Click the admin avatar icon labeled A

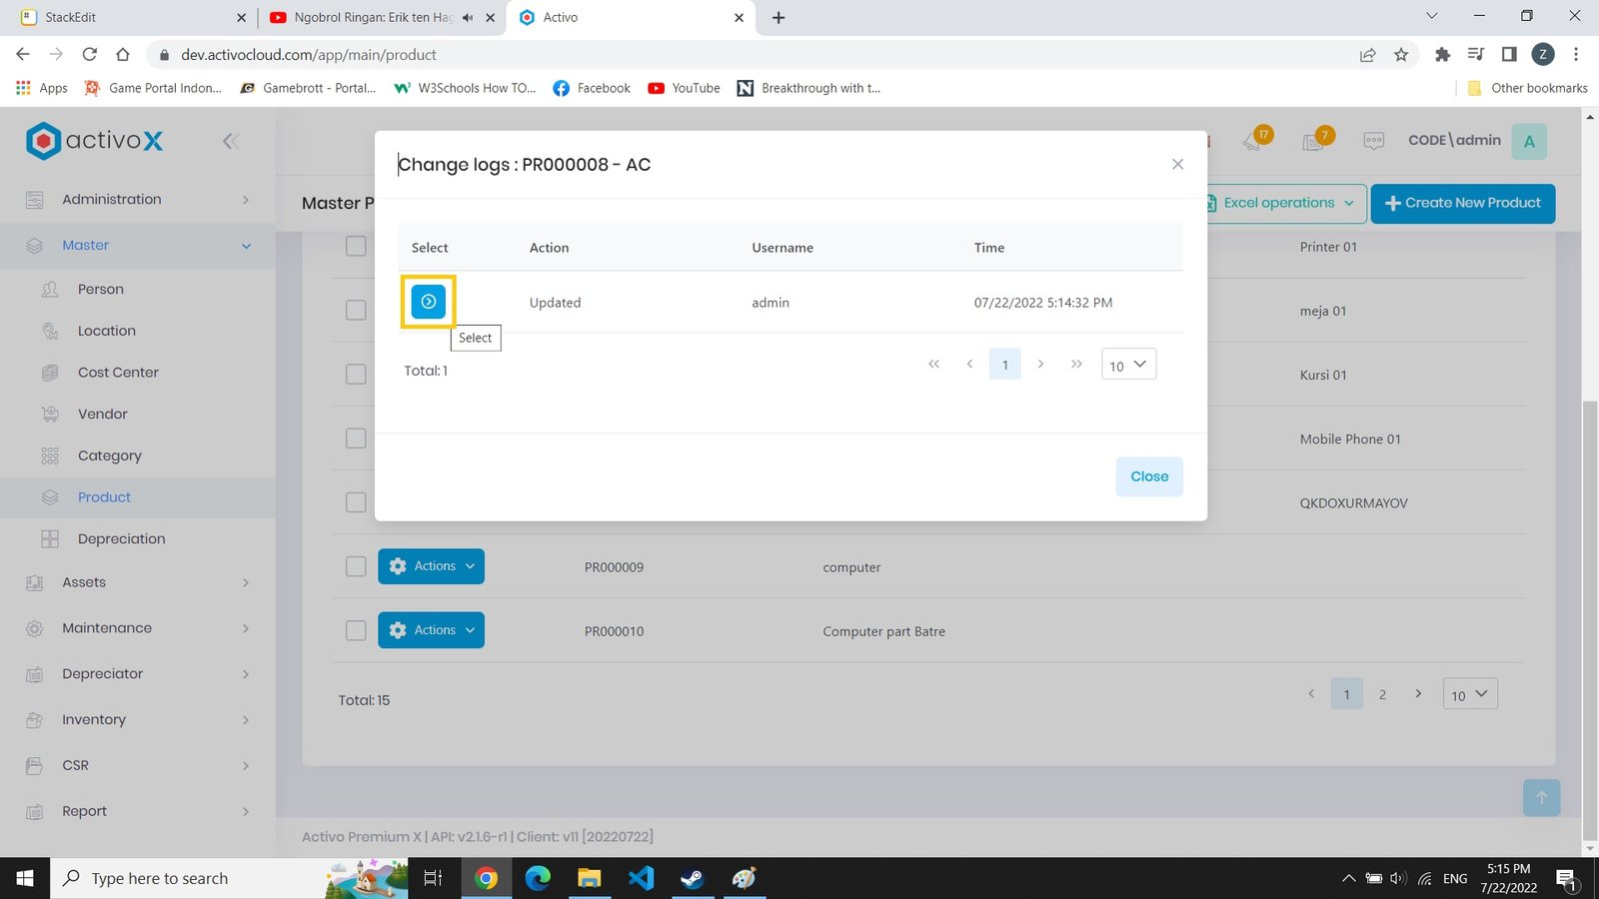click(1528, 141)
